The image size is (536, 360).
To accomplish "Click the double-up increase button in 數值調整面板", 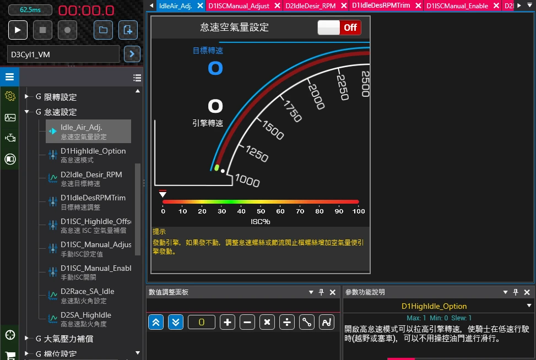I will coord(156,322).
